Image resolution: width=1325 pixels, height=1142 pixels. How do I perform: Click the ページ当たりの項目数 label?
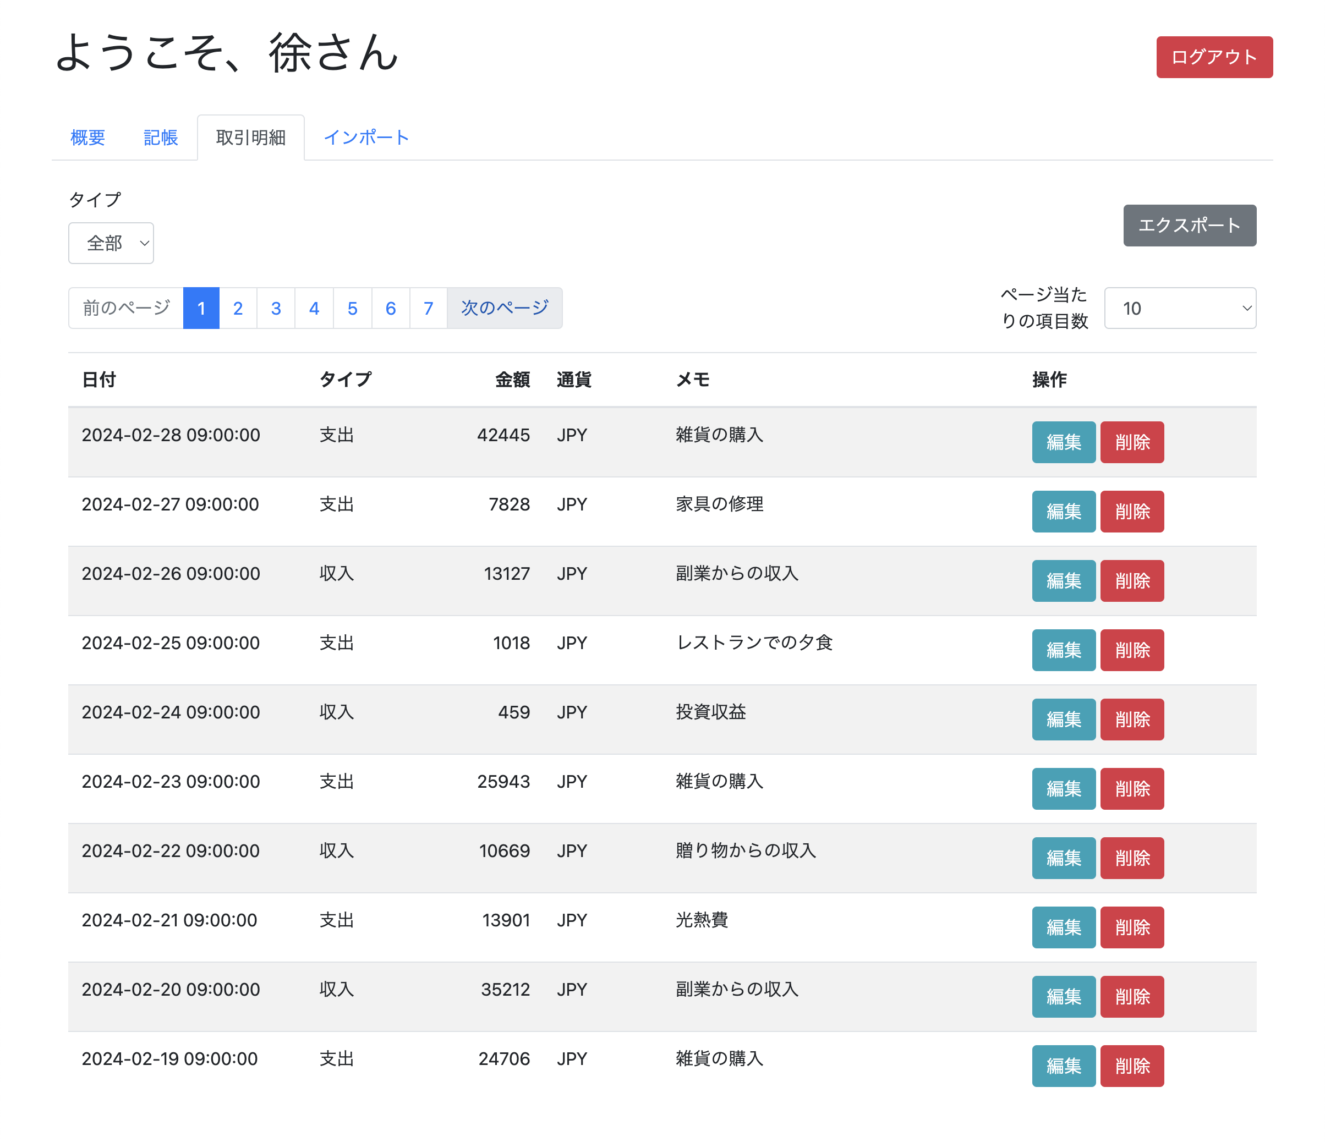pos(1044,308)
